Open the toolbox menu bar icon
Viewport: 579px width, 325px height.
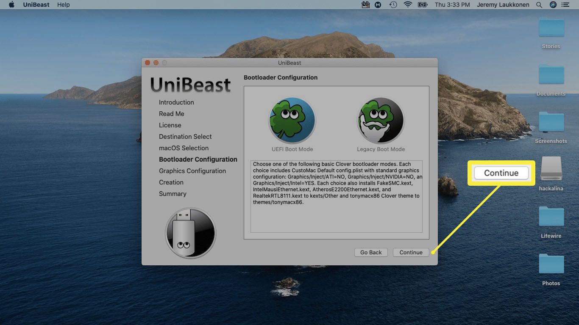pyautogui.click(x=366, y=5)
